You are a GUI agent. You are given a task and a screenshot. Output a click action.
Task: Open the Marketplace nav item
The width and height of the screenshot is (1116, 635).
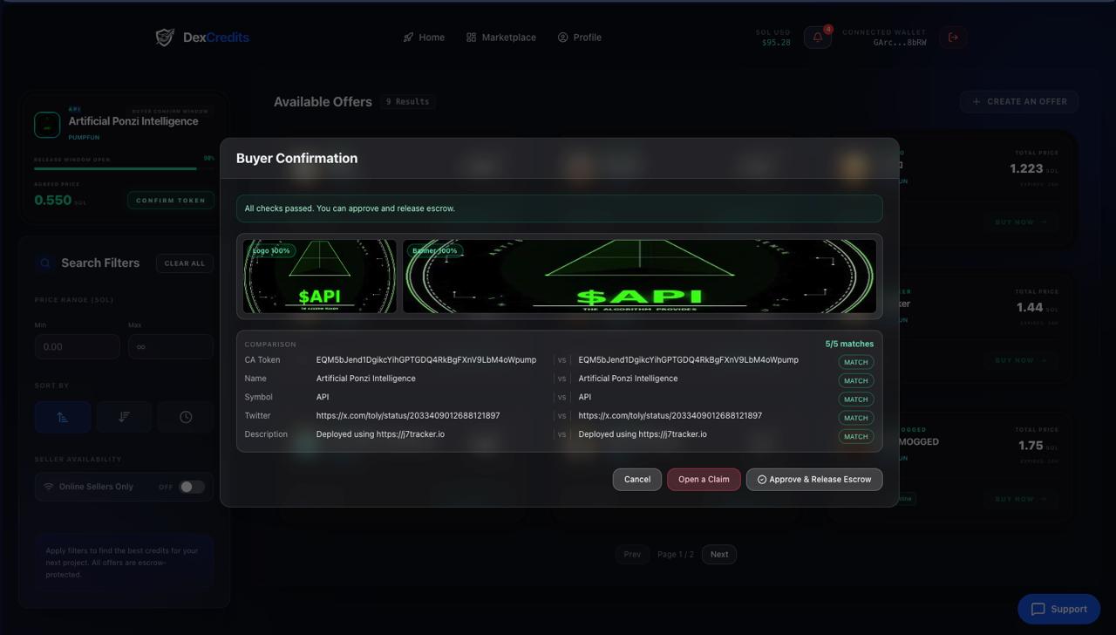[x=501, y=38]
